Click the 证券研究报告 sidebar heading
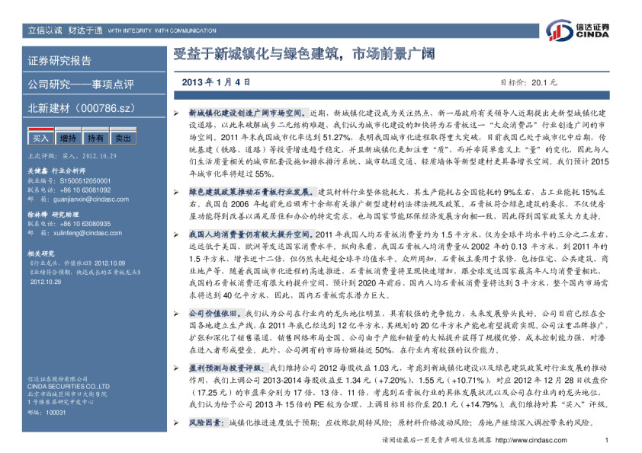The width and height of the screenshot is (642, 453). click(59, 60)
